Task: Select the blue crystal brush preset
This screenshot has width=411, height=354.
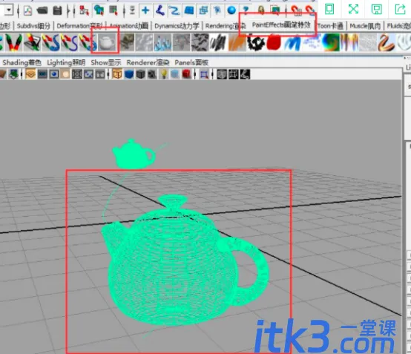Action: coord(163,42)
